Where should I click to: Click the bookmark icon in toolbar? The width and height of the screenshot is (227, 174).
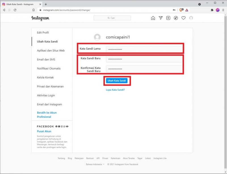(x=33, y=10)
